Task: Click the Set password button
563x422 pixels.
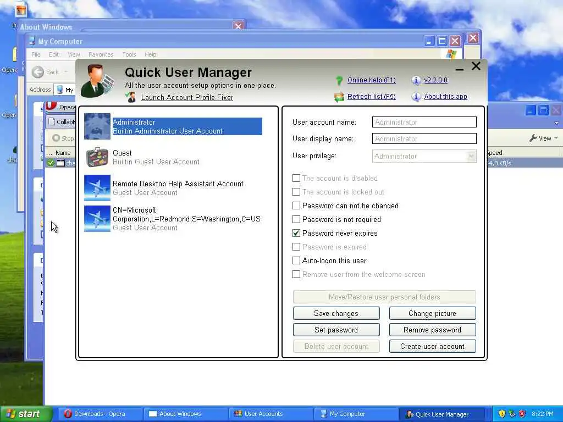Action: (336, 330)
